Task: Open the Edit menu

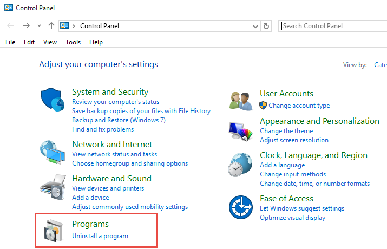Action: (x=29, y=42)
